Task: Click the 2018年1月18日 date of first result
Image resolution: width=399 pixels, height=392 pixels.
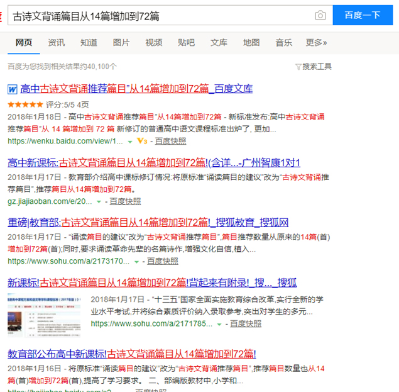Action: point(35,117)
